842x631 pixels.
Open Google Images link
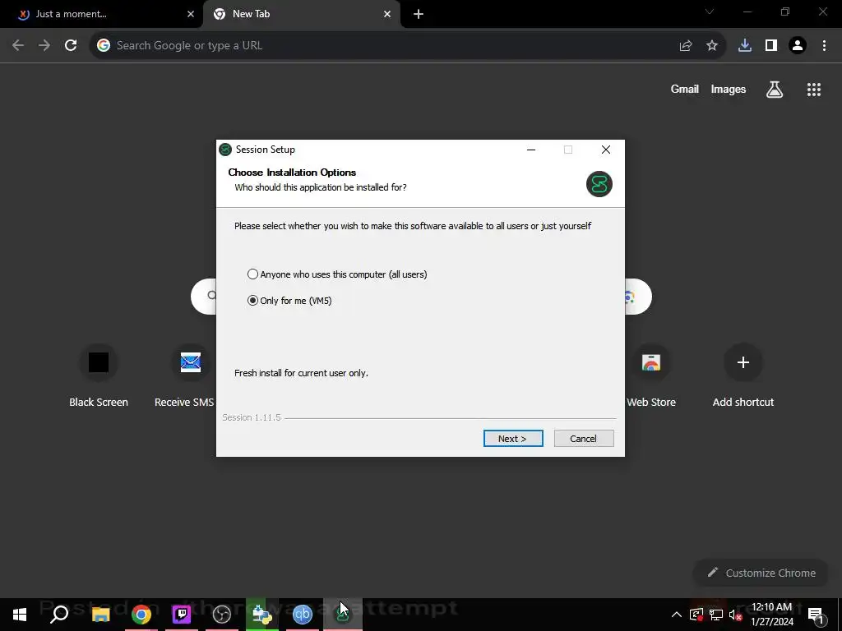pos(729,89)
